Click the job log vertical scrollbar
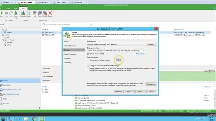The image size is (216, 121). pos(215,97)
